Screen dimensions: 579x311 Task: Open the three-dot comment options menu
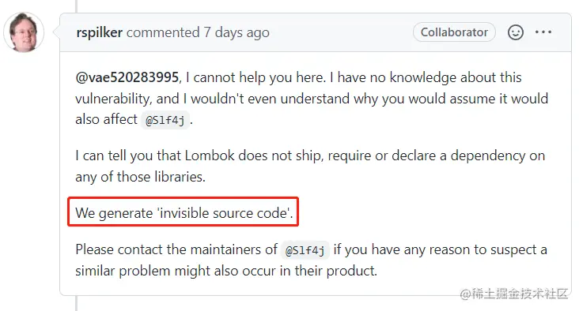[543, 32]
